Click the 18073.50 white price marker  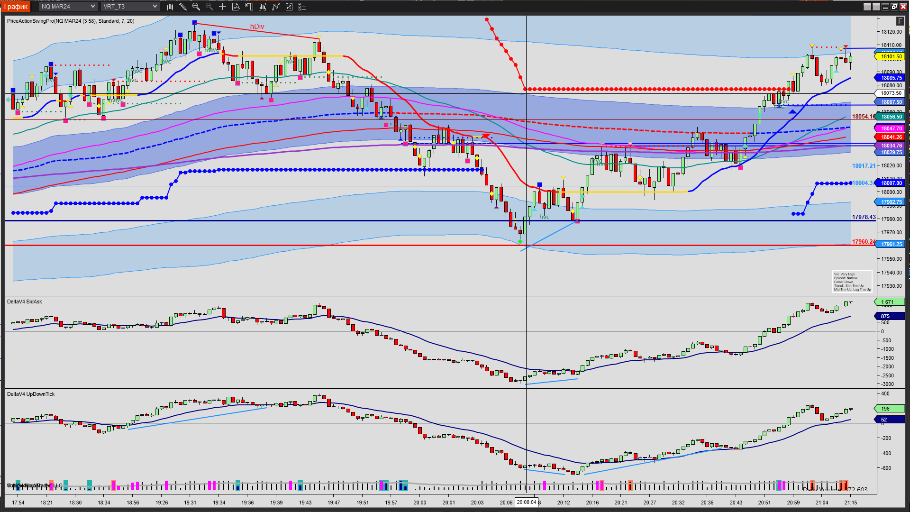coord(890,93)
